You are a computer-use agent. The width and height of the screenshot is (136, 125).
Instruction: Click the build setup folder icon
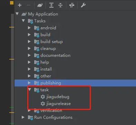point(37,42)
